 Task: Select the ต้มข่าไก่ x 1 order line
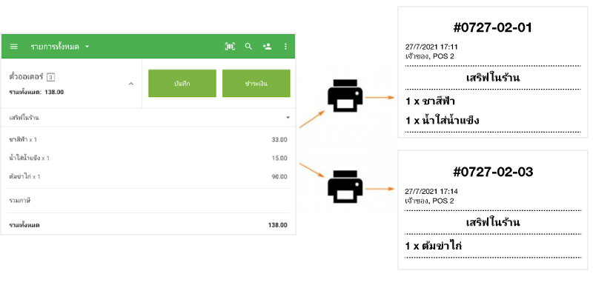(x=148, y=176)
